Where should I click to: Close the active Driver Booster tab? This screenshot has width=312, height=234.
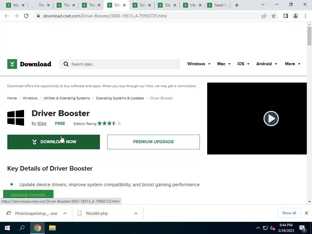click(x=124, y=5)
